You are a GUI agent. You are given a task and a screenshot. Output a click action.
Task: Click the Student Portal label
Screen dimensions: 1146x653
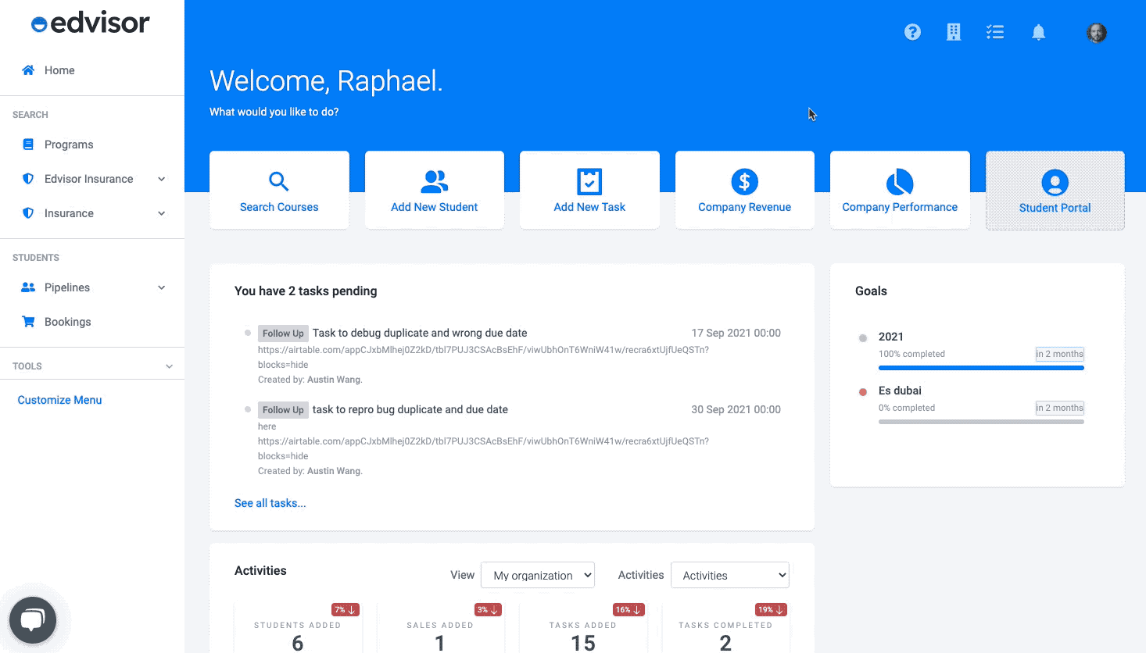1055,208
